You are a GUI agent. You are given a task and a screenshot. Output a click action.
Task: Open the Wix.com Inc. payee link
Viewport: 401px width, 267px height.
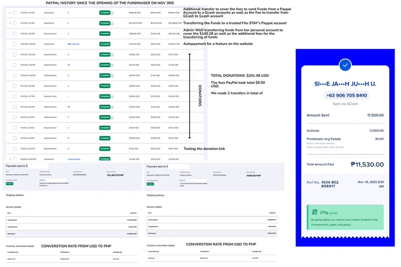73,44
